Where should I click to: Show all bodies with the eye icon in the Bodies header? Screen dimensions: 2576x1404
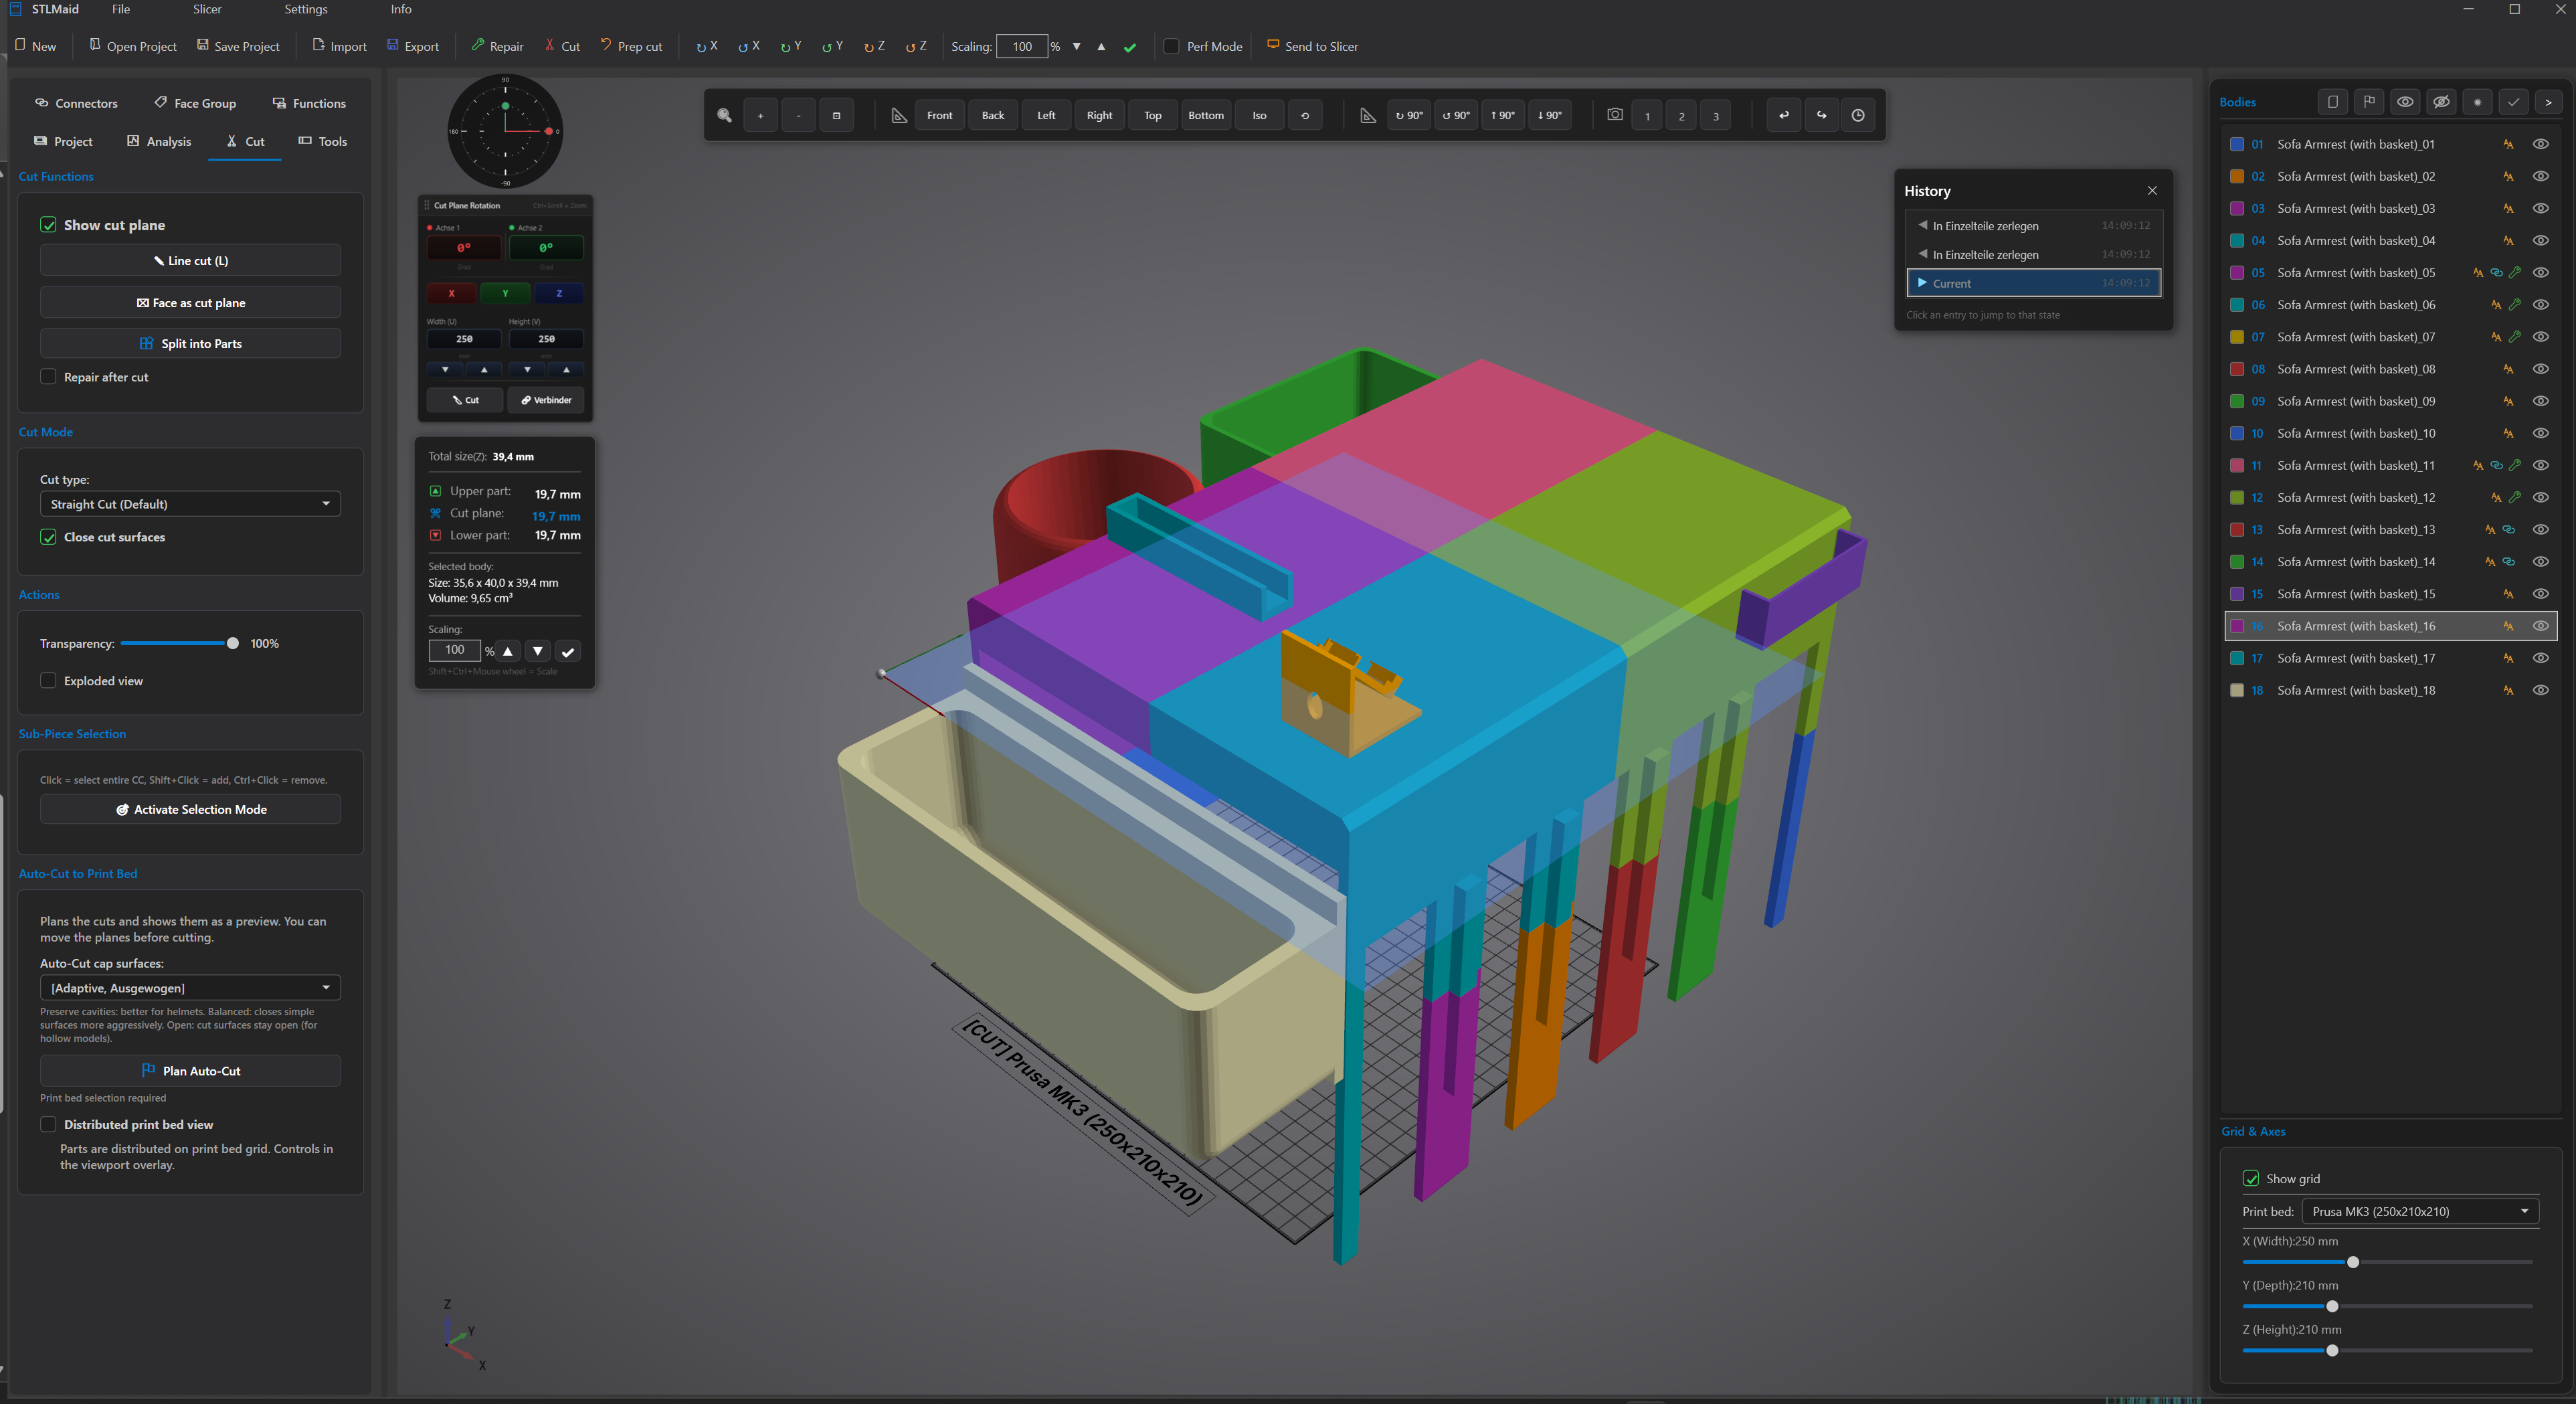click(x=2405, y=102)
